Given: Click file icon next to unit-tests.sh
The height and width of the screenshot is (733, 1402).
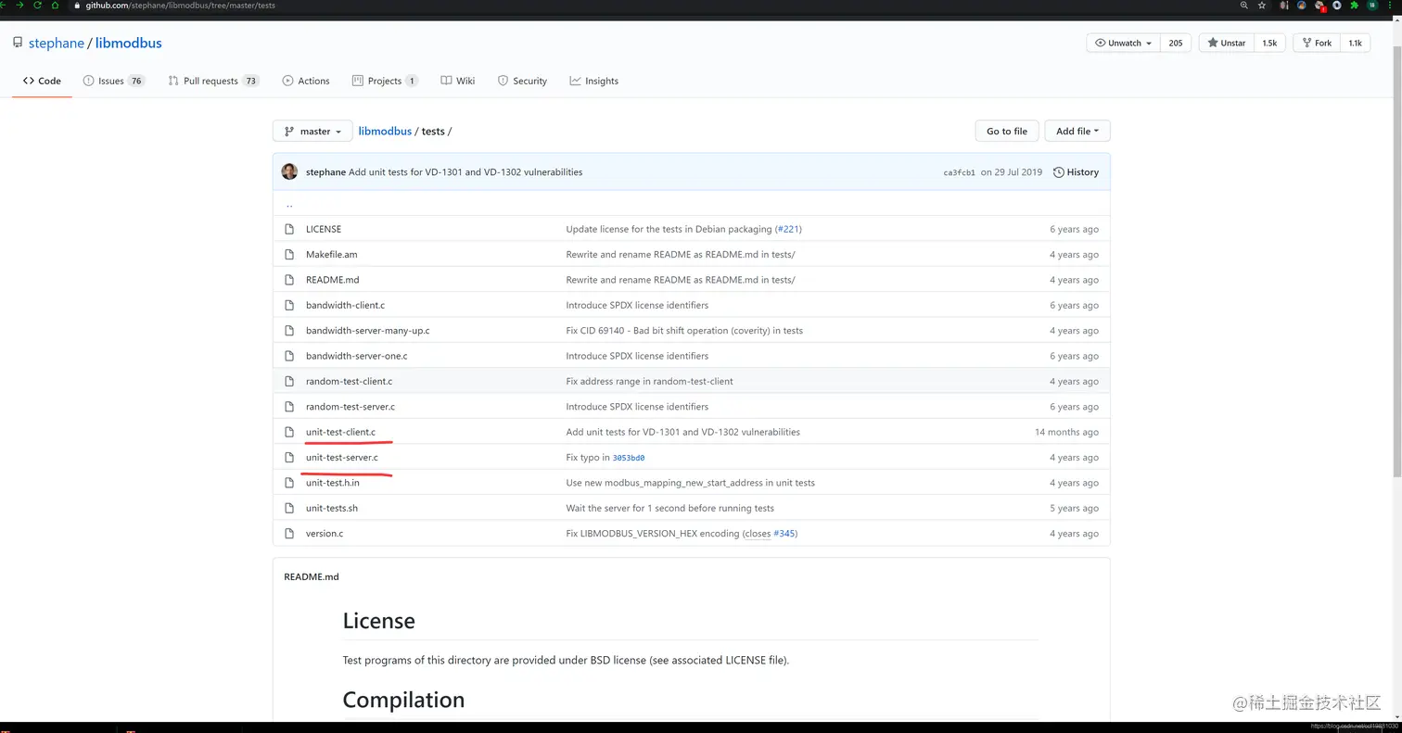Looking at the screenshot, I should click(x=289, y=508).
